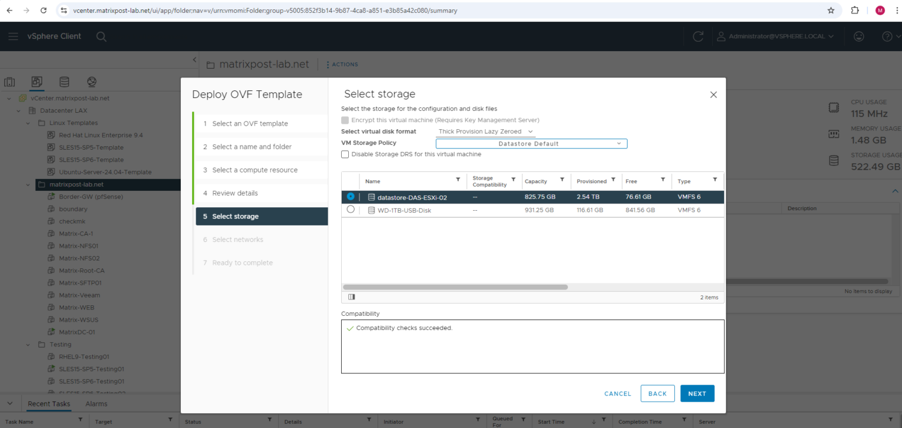Send feedback via the smiley icon
The image size is (902, 428).
pos(859,36)
